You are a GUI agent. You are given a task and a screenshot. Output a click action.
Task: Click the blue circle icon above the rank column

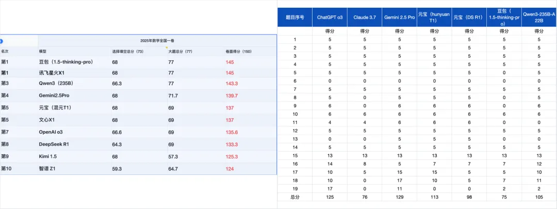coord(1,41)
